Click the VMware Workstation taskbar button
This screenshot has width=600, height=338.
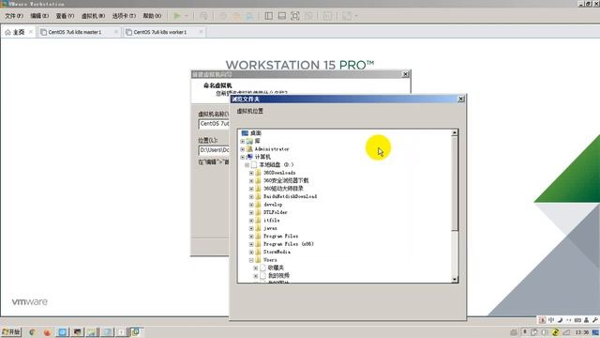(135, 331)
